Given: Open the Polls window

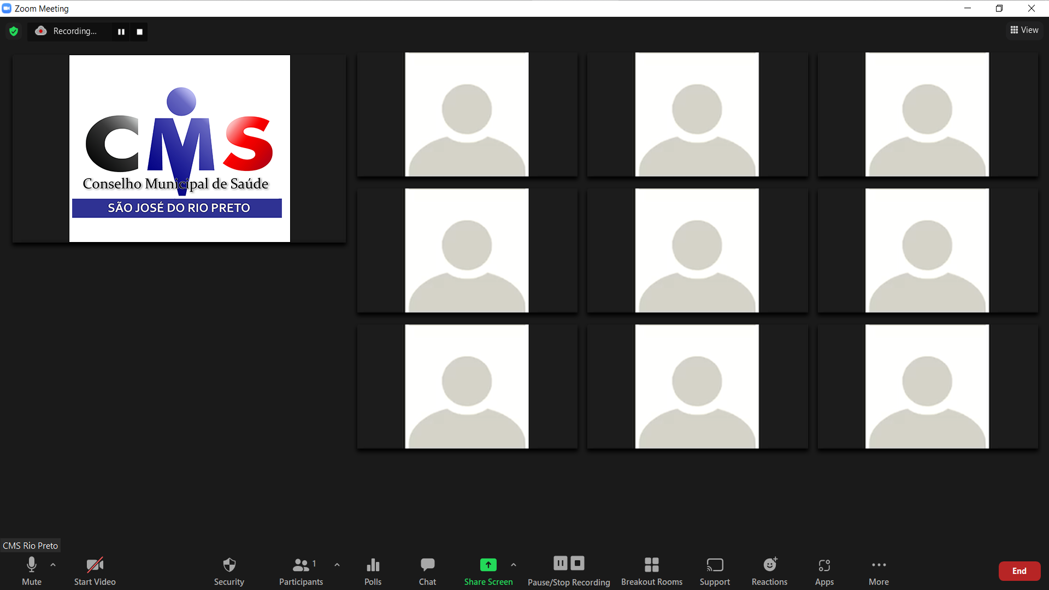Looking at the screenshot, I should pyautogui.click(x=373, y=571).
